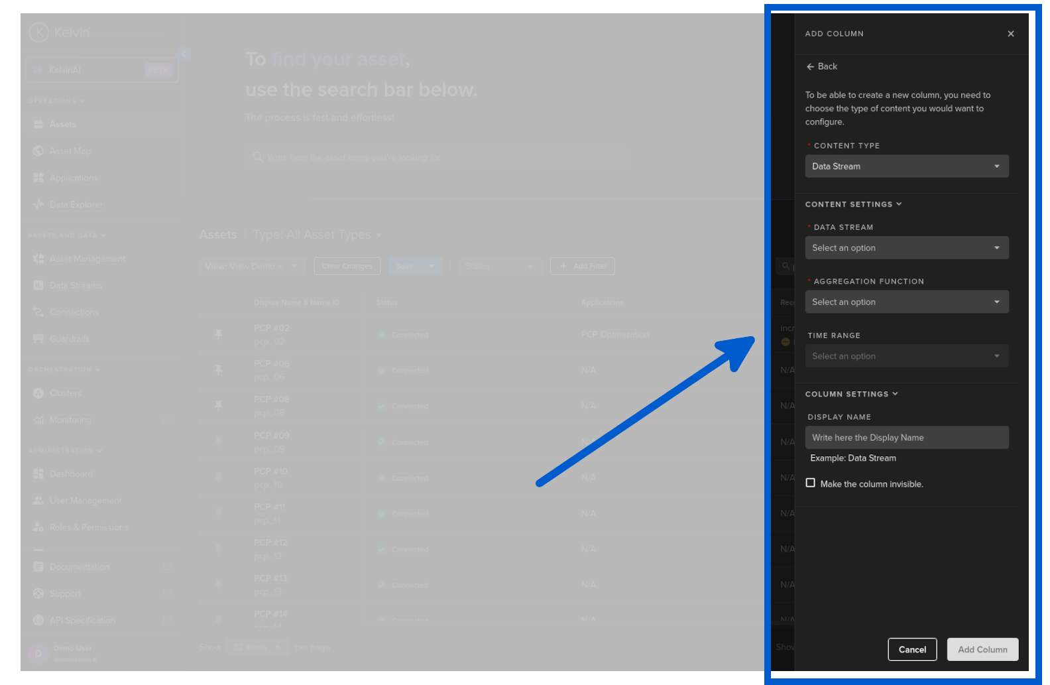Open Asset Map in sidebar
This screenshot has width=1050, height=685.
click(70, 151)
